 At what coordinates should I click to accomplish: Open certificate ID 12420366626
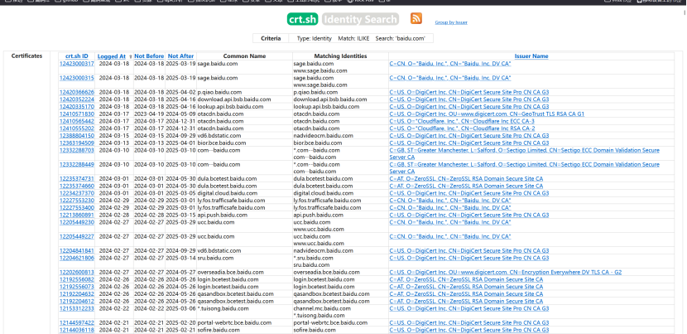click(x=77, y=92)
